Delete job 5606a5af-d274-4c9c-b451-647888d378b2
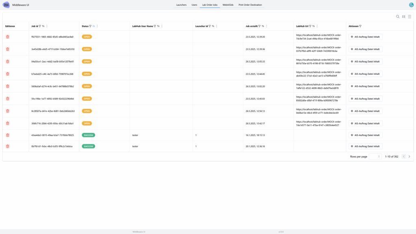 tap(8, 86)
